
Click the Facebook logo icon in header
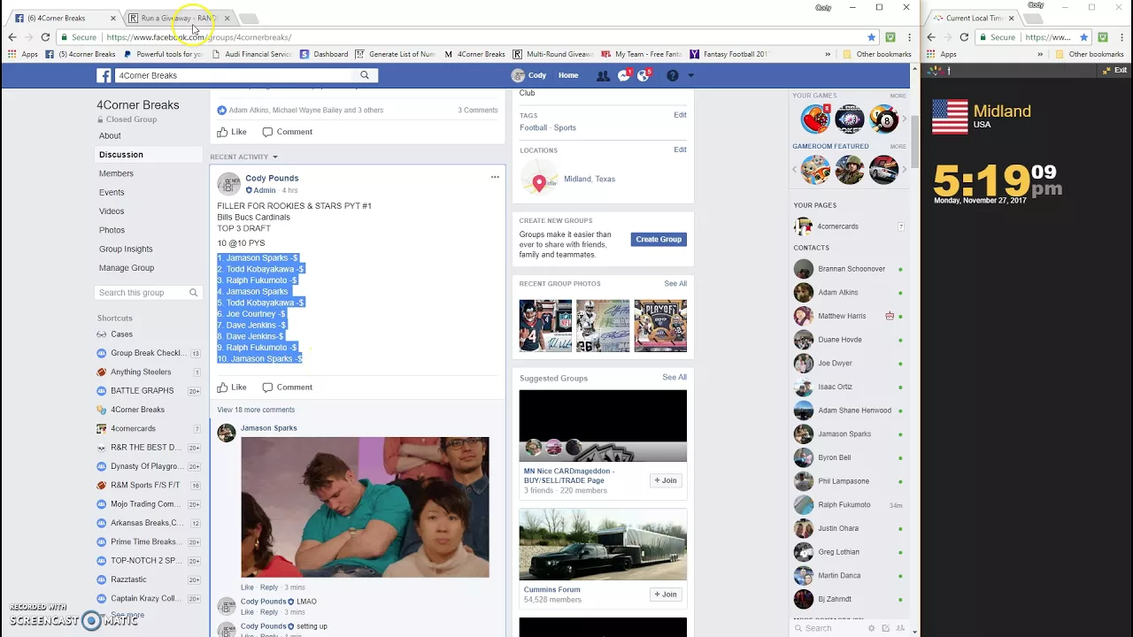(x=104, y=75)
